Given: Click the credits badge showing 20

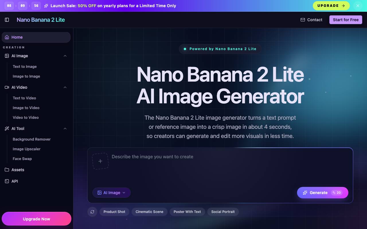Looking at the screenshot, I should point(337,193).
